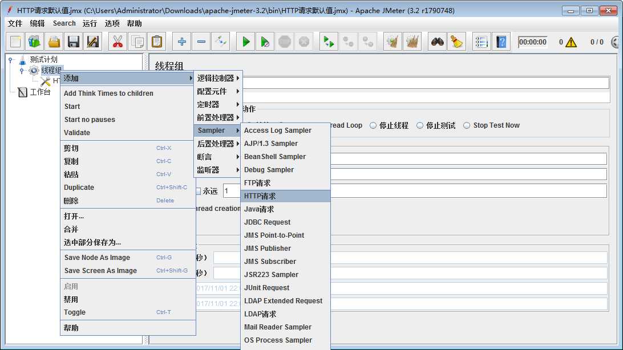
Task: Expand the 配置元件 submenu
Action: point(218,91)
